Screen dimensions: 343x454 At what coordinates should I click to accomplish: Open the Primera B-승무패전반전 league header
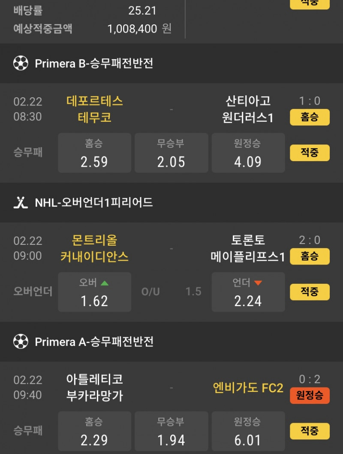click(x=94, y=63)
